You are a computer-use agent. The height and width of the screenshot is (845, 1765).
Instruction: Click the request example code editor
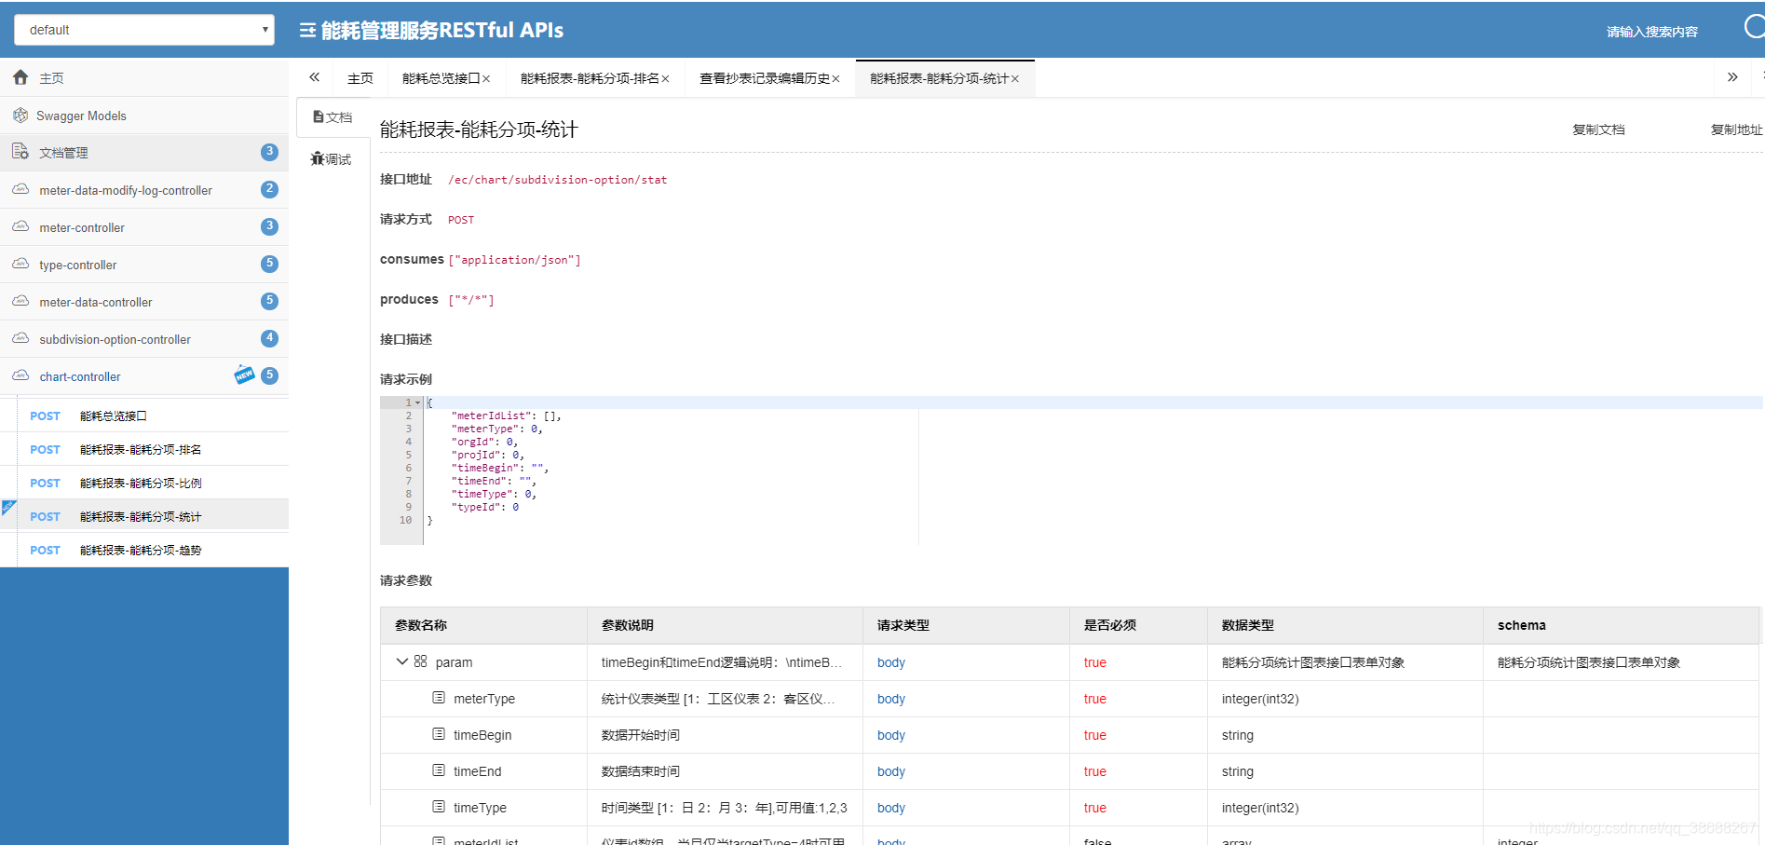1071,470
